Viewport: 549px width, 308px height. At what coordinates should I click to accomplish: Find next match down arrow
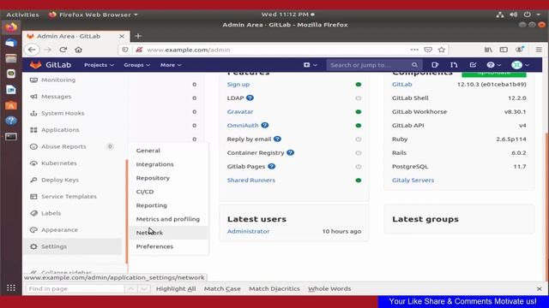pyautogui.click(x=144, y=289)
